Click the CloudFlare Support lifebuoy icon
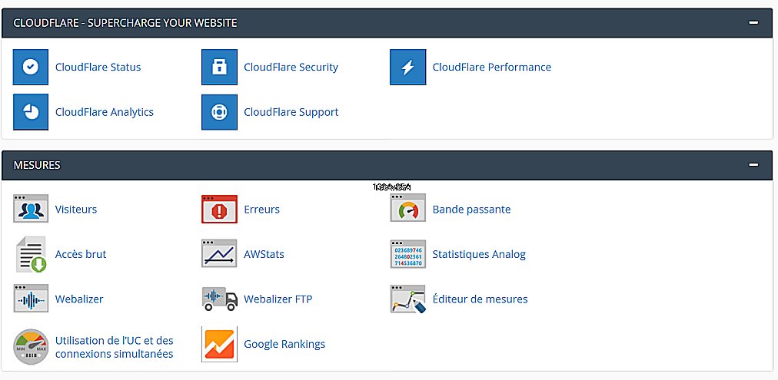778x380 pixels. coord(219,112)
